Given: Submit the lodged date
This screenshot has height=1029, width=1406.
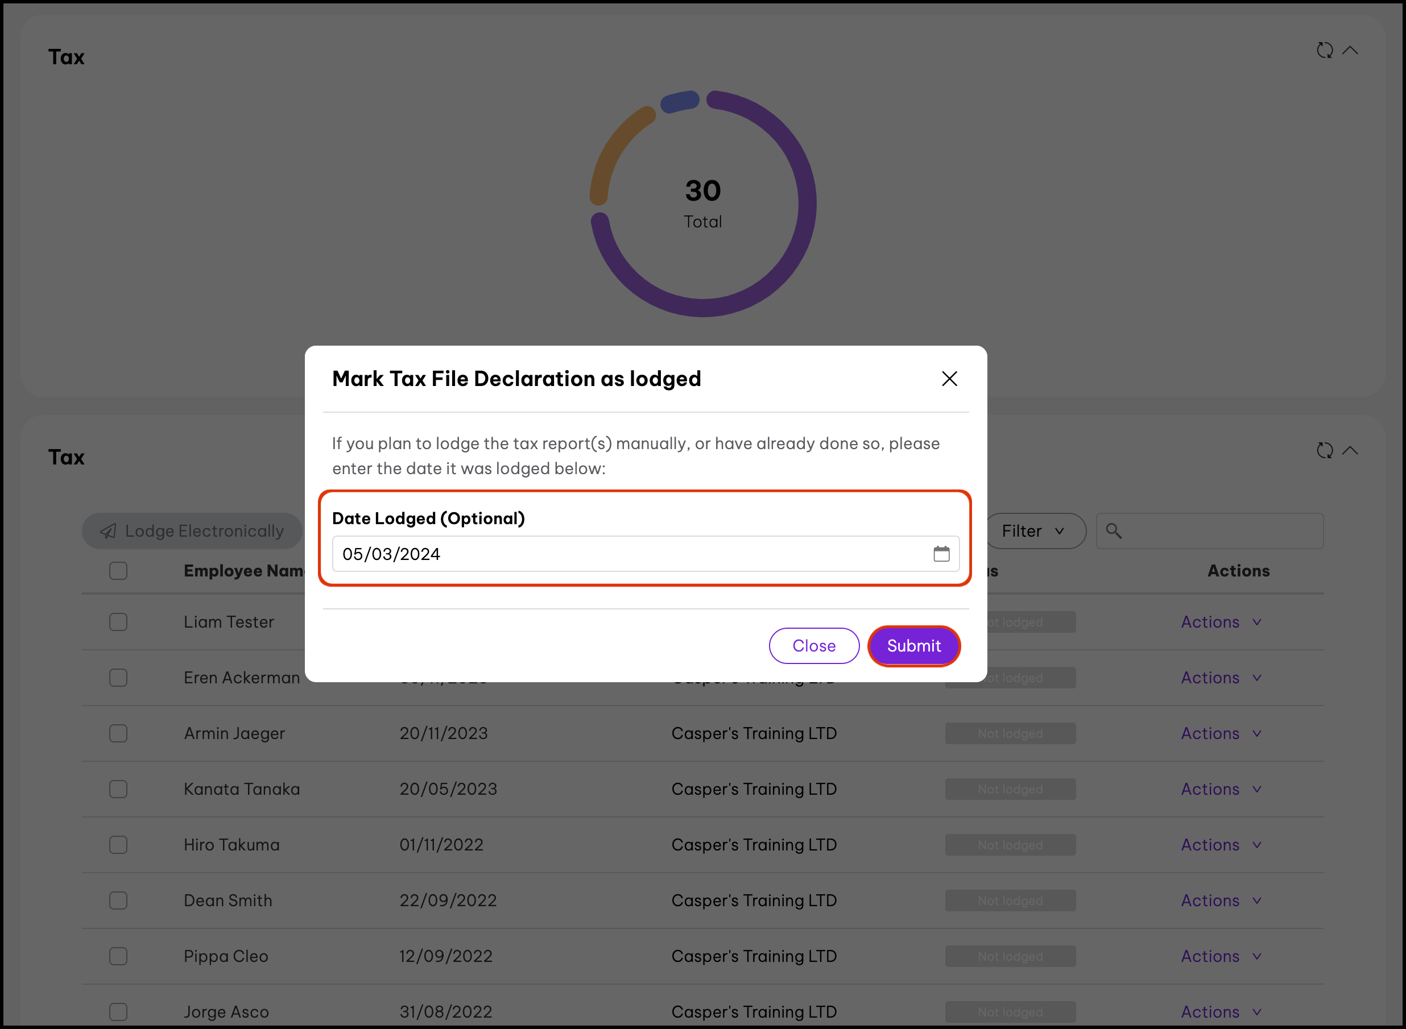Looking at the screenshot, I should click(913, 646).
